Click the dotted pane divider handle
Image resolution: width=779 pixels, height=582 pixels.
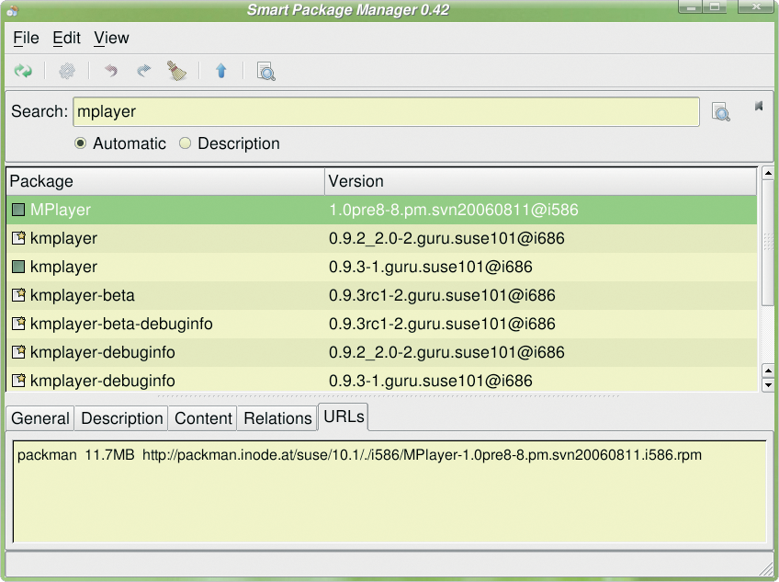point(389,396)
